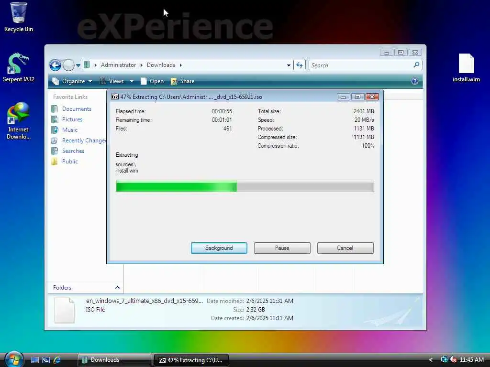Expand the Folders pane chevron

click(x=118, y=287)
